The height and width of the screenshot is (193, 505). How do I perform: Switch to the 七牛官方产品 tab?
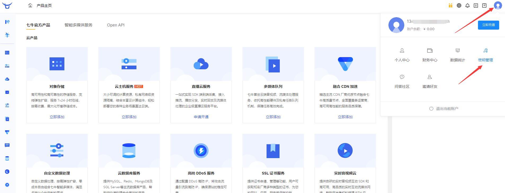38,25
